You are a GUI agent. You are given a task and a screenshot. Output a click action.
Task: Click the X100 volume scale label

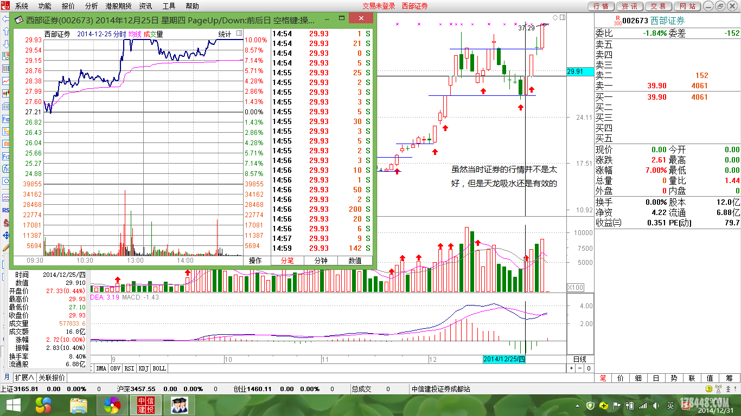576,287
